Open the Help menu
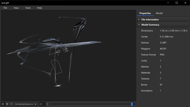Screen dimensions: 190x107 click(x=40, y=8)
